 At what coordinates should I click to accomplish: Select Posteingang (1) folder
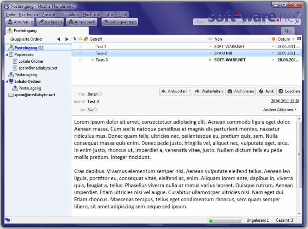coord(38,48)
